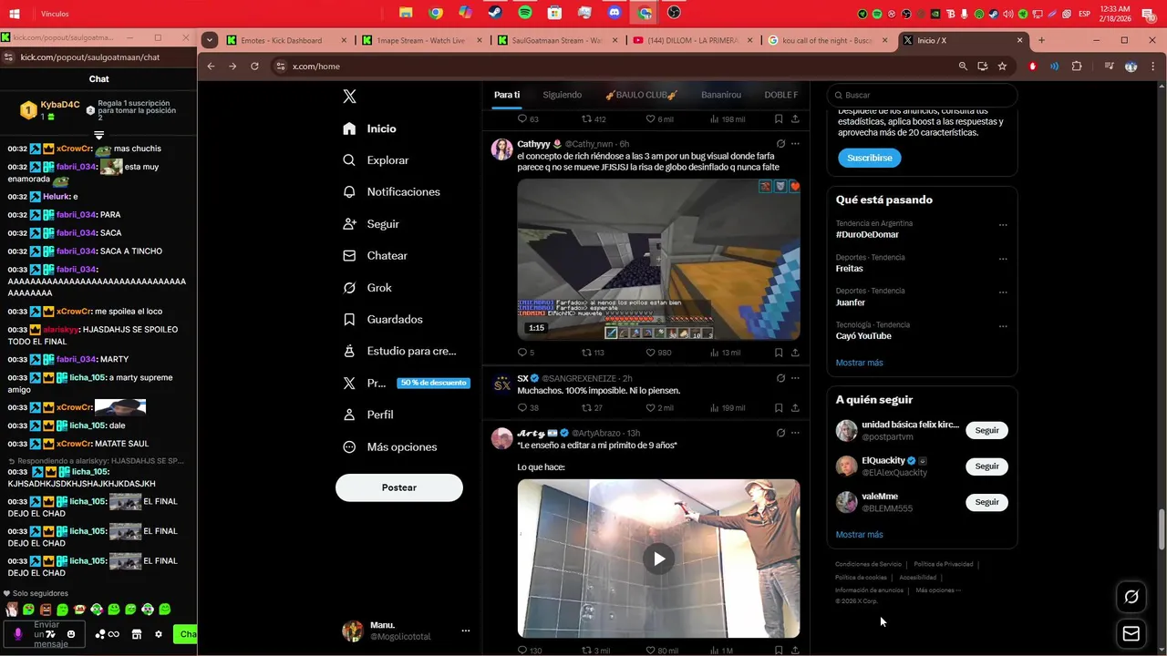
Task: Bookmark SX's post
Action: pyautogui.click(x=779, y=407)
